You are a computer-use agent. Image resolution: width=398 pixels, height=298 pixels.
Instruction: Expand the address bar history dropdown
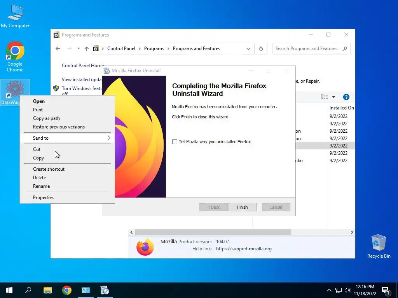(248, 49)
